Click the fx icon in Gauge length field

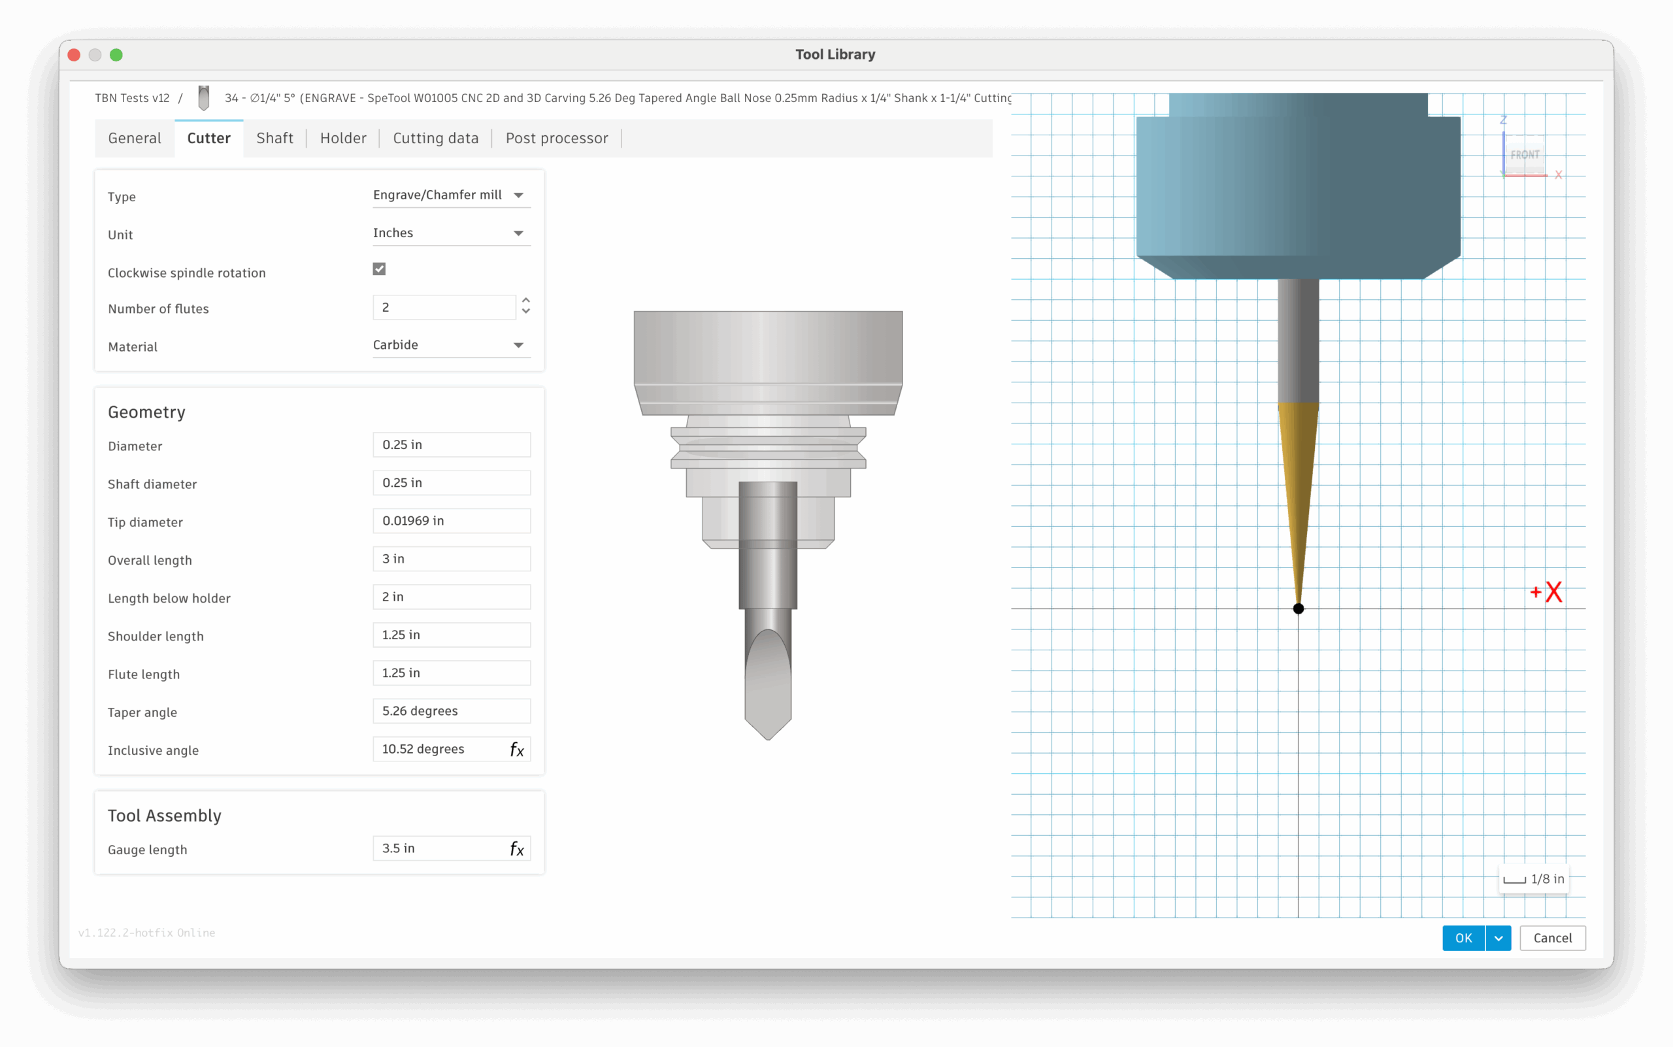[x=516, y=849]
